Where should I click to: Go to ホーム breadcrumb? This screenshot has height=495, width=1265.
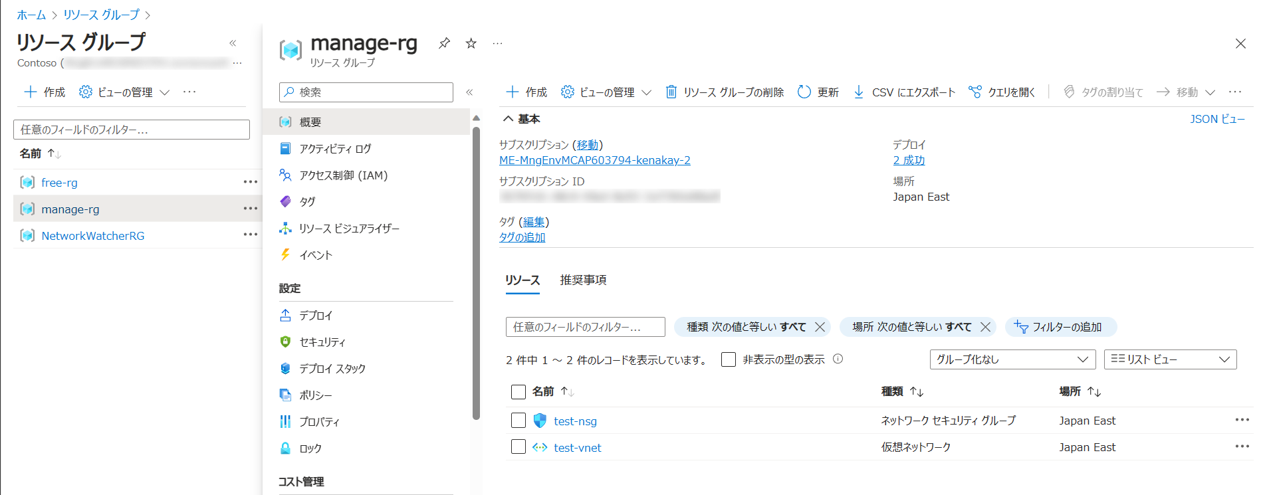(x=31, y=15)
